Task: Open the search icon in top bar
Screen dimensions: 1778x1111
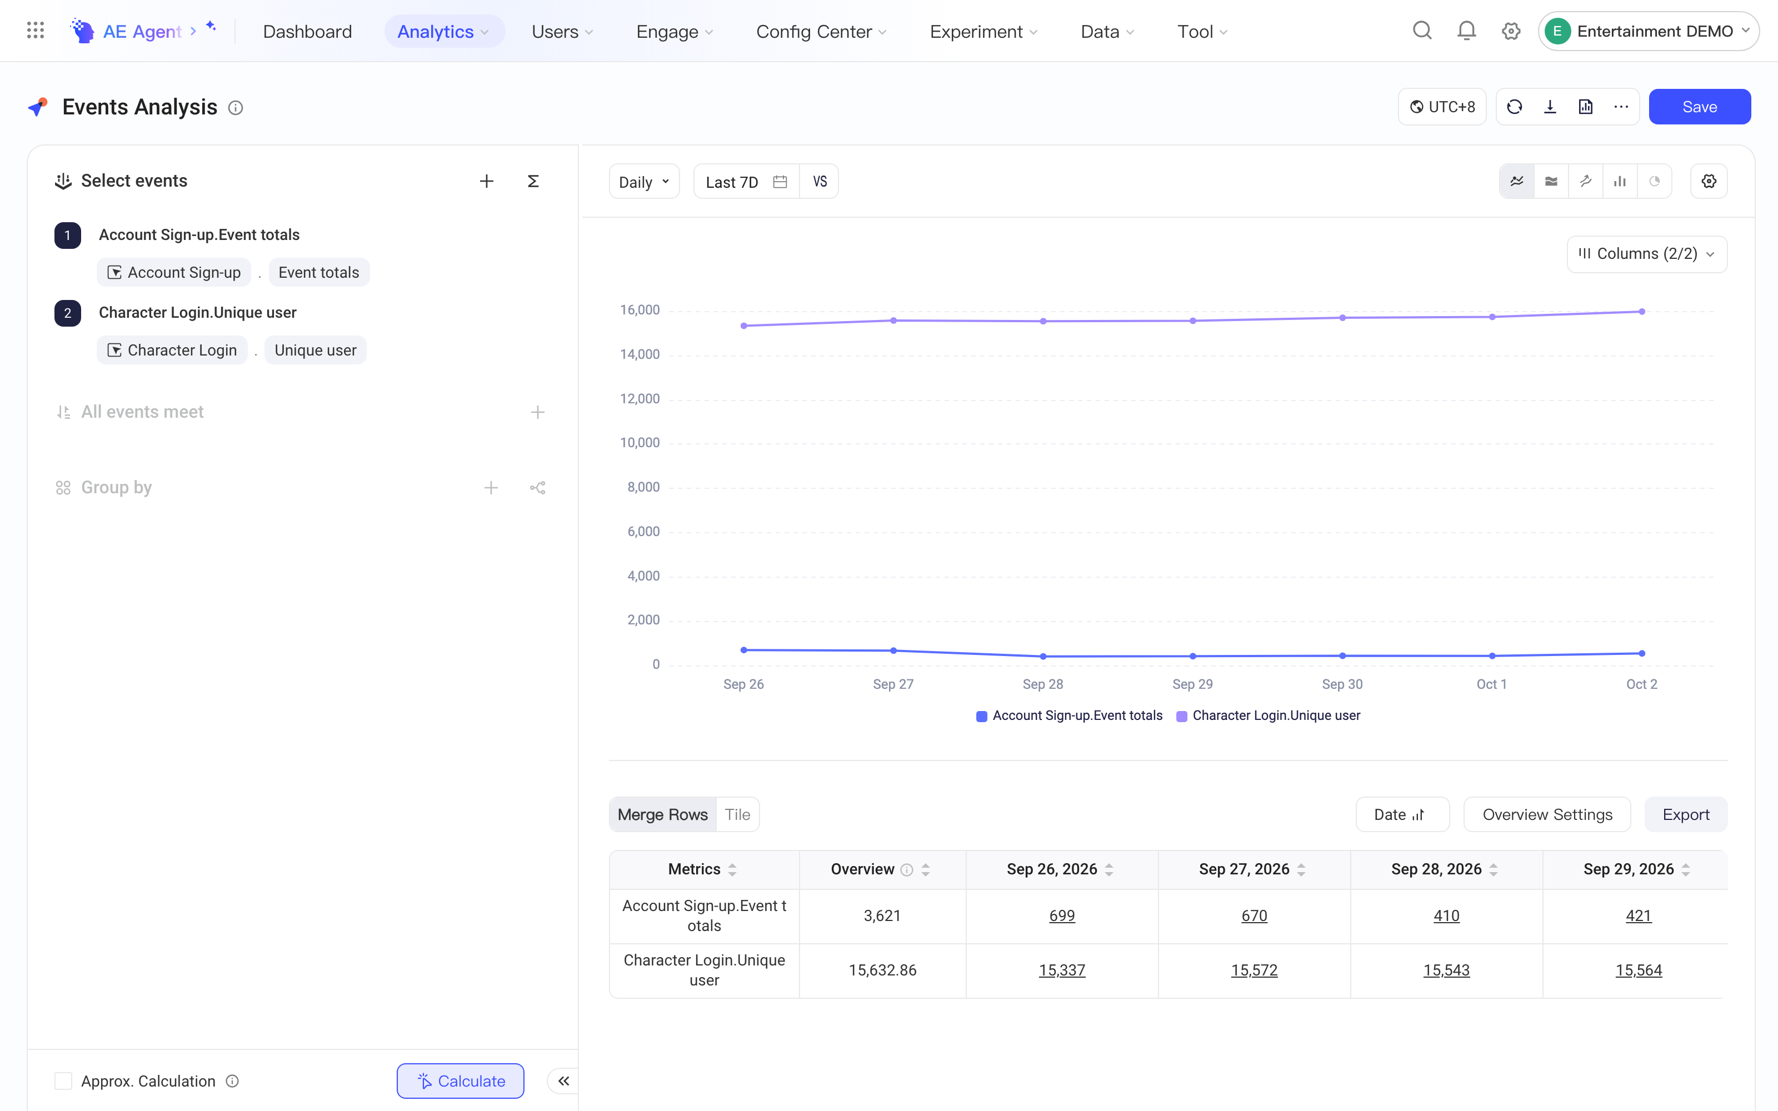Action: click(x=1422, y=31)
